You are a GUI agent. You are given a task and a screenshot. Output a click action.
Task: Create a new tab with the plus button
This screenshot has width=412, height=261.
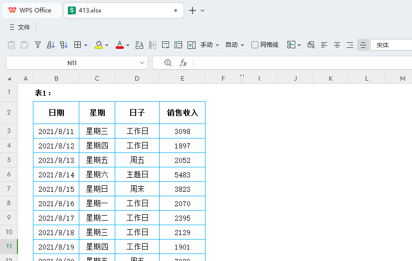pos(193,10)
